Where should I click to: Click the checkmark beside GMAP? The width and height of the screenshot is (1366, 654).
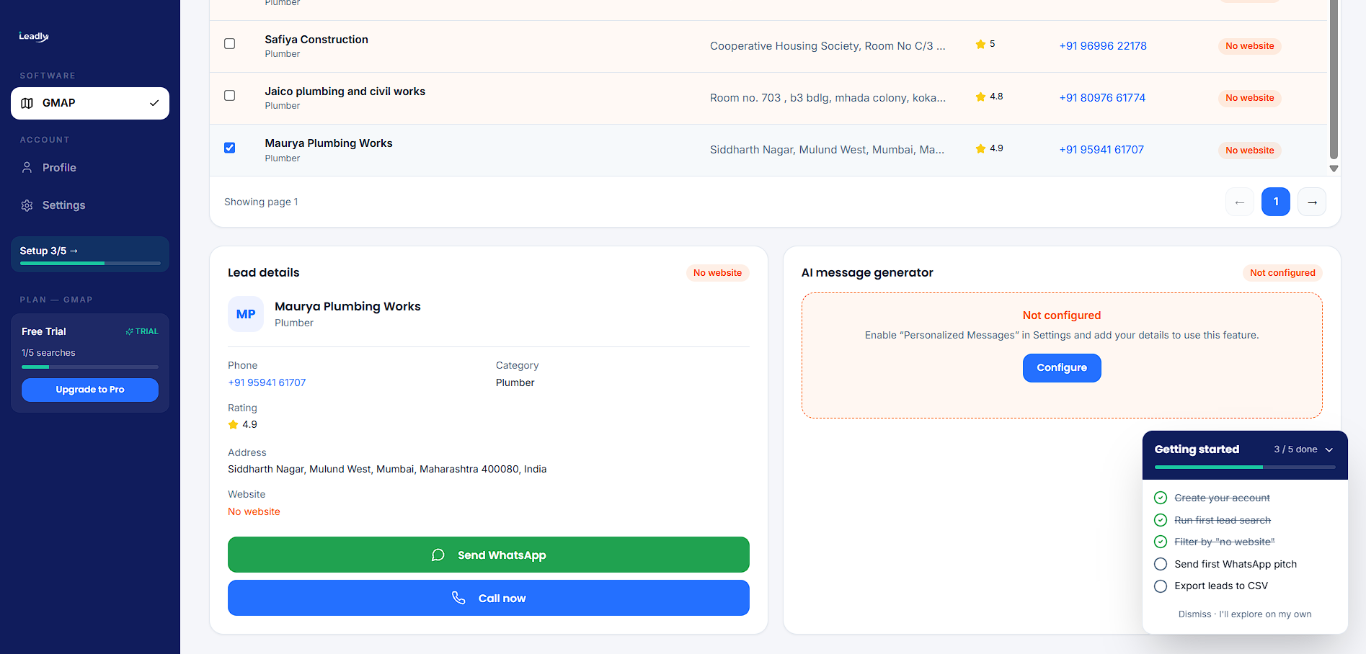click(154, 103)
